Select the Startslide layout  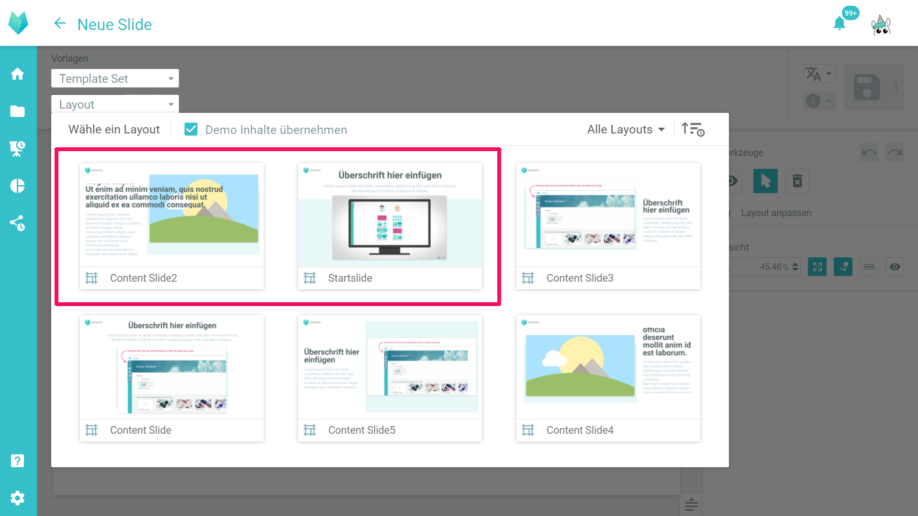point(390,226)
